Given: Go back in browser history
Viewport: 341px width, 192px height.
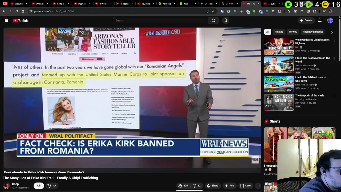Looking at the screenshot, I should coord(4,11).
